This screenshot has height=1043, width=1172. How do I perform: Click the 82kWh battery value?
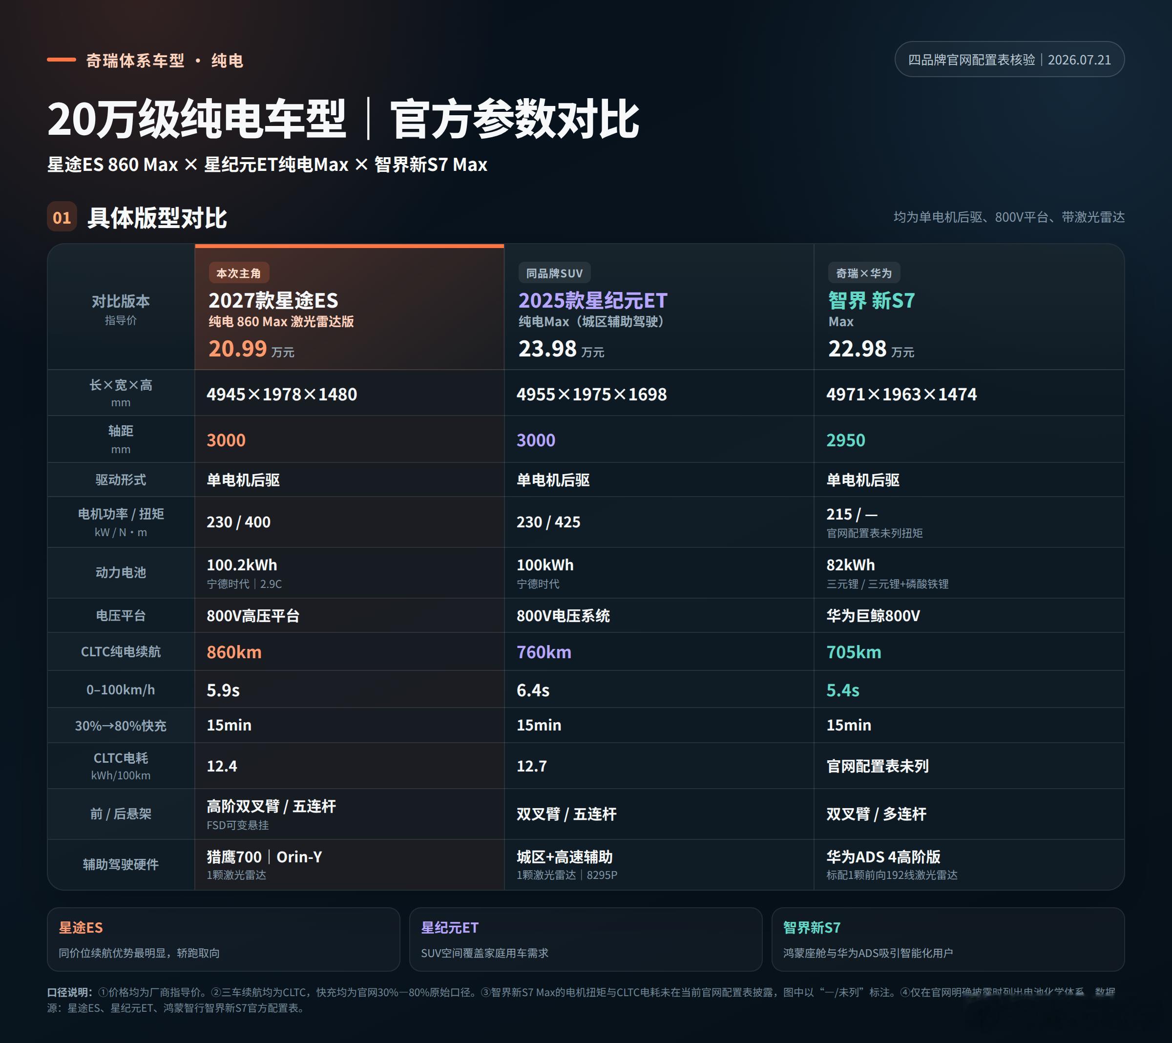click(x=850, y=565)
